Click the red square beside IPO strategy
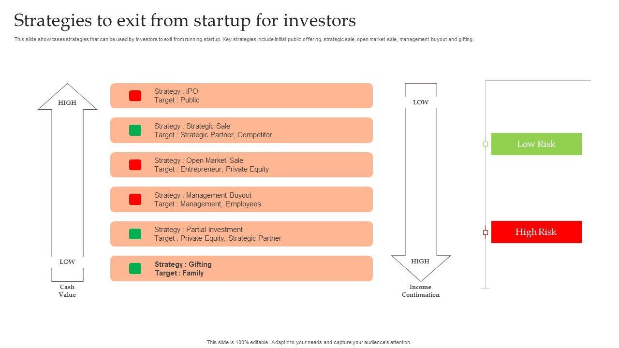Viewport: 619px width, 348px height. 135,96
